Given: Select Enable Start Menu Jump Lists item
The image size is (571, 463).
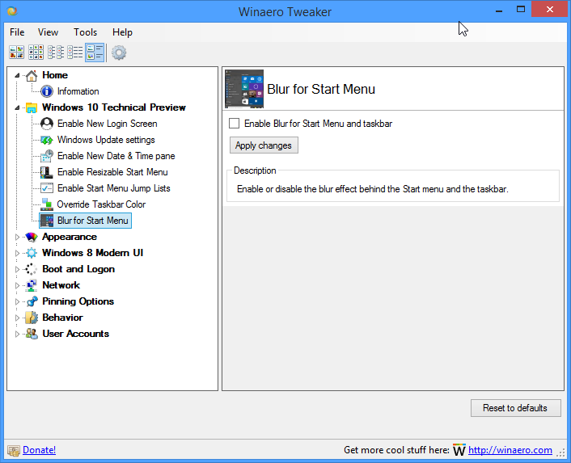Looking at the screenshot, I should click(x=113, y=188).
